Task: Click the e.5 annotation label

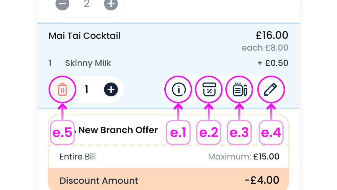Action: click(62, 132)
